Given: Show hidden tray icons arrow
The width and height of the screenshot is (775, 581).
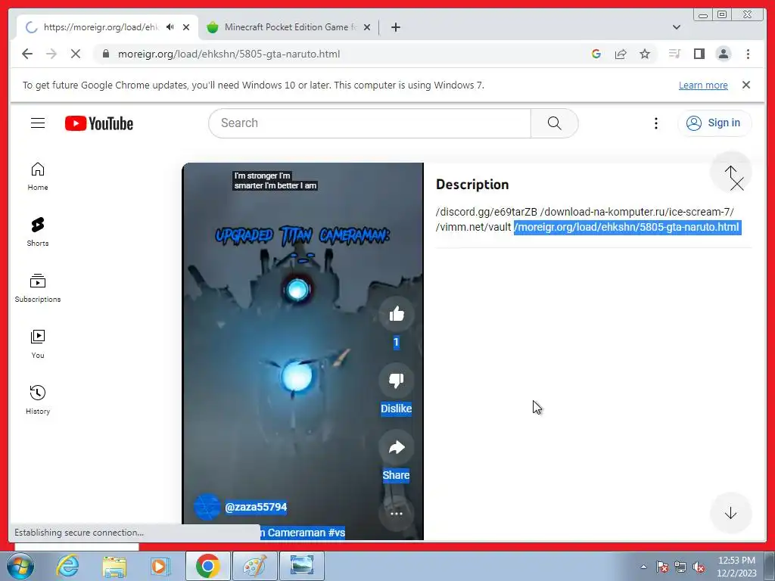Looking at the screenshot, I should pyautogui.click(x=643, y=567).
